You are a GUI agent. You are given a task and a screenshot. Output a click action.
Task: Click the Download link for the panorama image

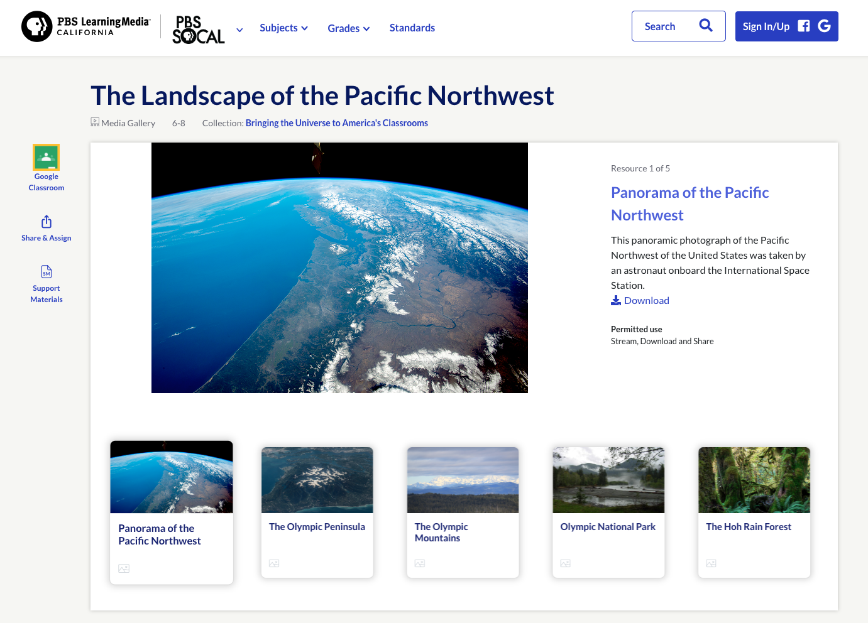[646, 300]
